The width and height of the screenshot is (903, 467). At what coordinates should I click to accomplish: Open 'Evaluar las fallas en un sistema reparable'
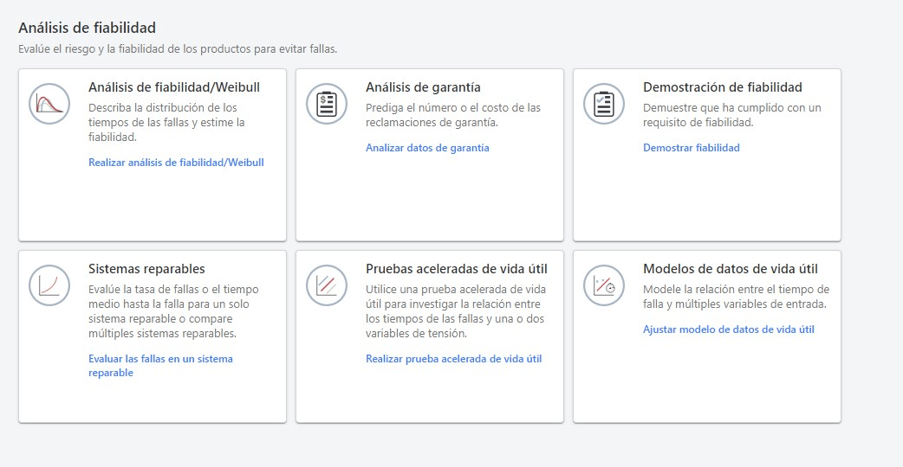pos(160,359)
